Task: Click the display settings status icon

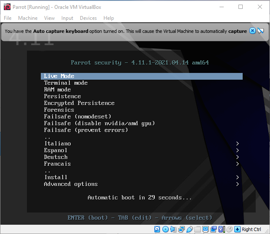Action: (205, 229)
